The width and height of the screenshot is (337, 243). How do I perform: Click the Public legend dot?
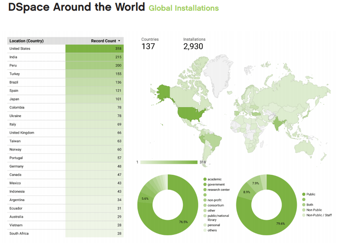tap(304, 195)
